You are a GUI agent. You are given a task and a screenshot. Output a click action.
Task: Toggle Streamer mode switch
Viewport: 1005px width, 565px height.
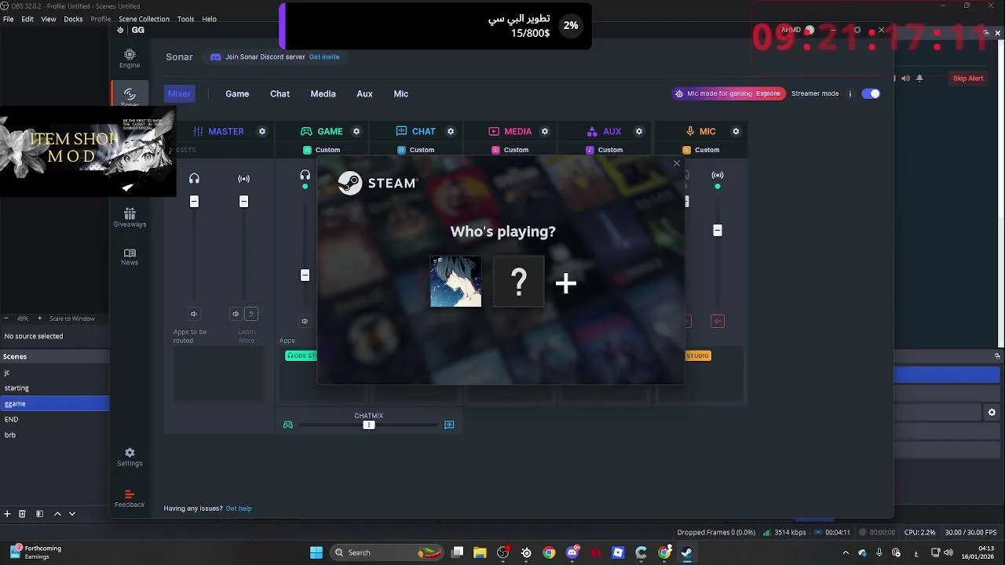tap(871, 93)
